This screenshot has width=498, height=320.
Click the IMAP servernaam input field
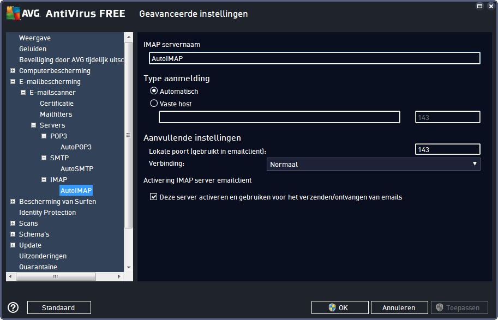click(314, 58)
